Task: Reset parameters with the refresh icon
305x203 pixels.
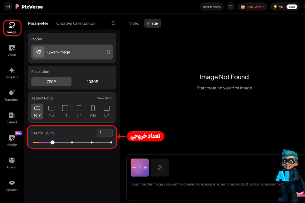Action: (114, 23)
